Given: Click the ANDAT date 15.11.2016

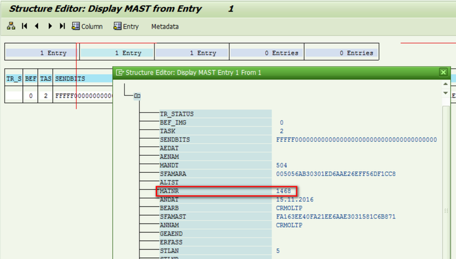Looking at the screenshot, I should click(x=294, y=199).
